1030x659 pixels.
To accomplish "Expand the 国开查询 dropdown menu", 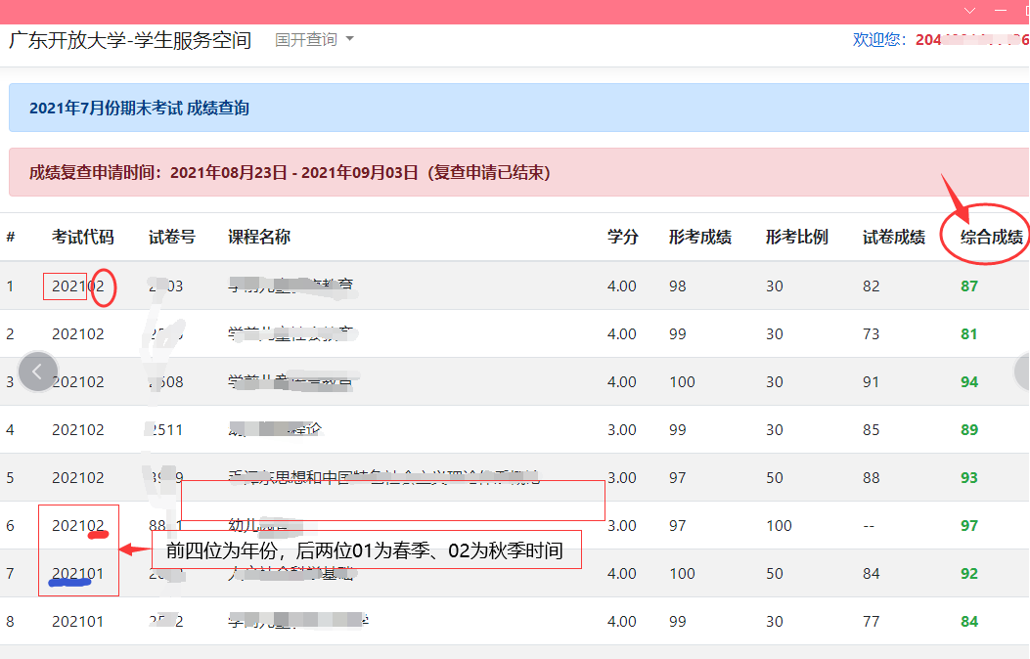I will (x=314, y=40).
